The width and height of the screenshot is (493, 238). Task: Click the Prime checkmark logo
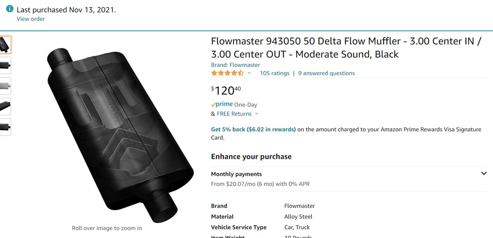pos(222,104)
